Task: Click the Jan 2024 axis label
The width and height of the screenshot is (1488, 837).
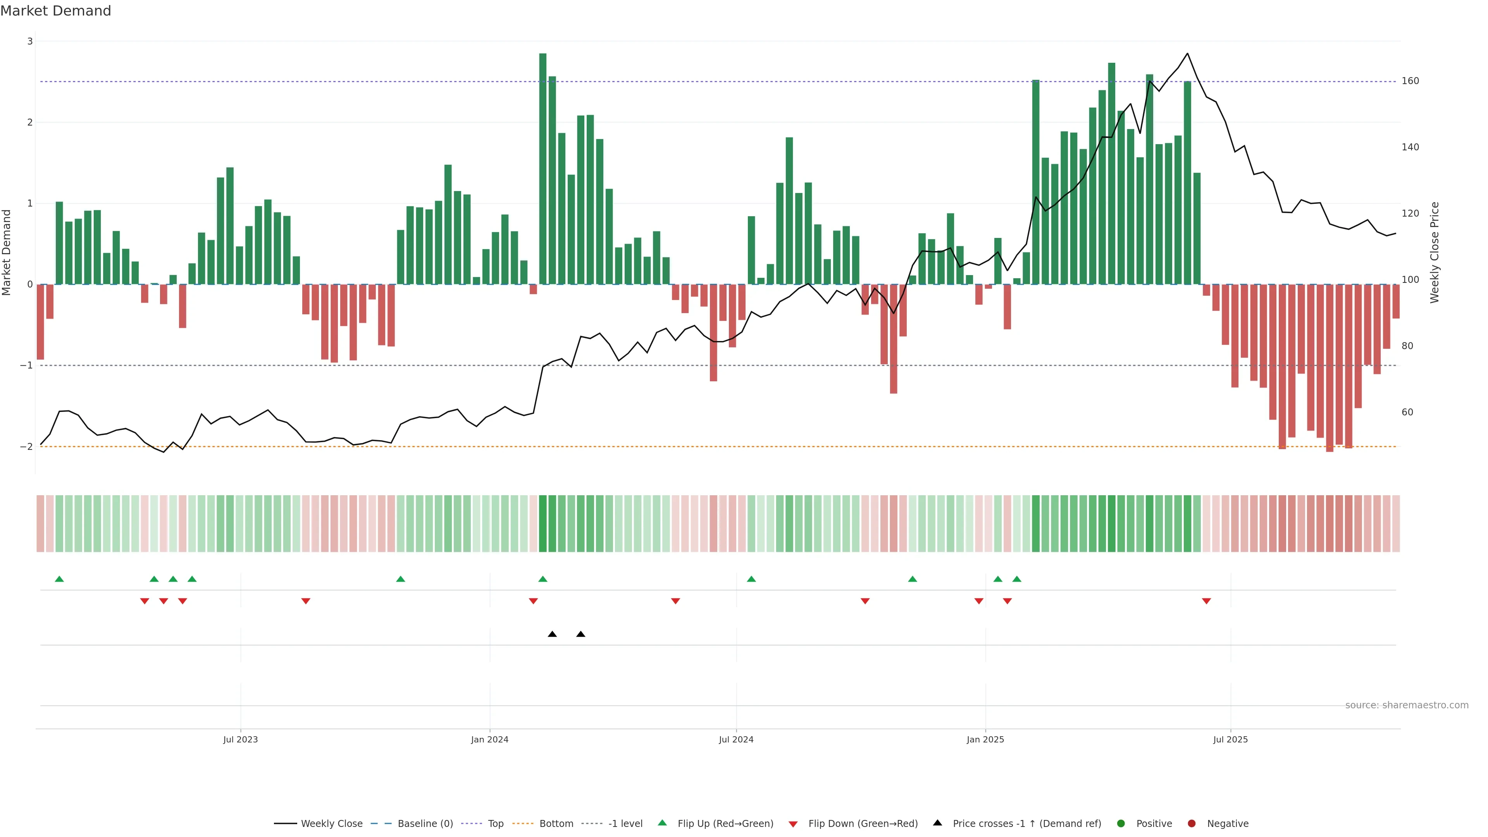Action: [x=489, y=739]
